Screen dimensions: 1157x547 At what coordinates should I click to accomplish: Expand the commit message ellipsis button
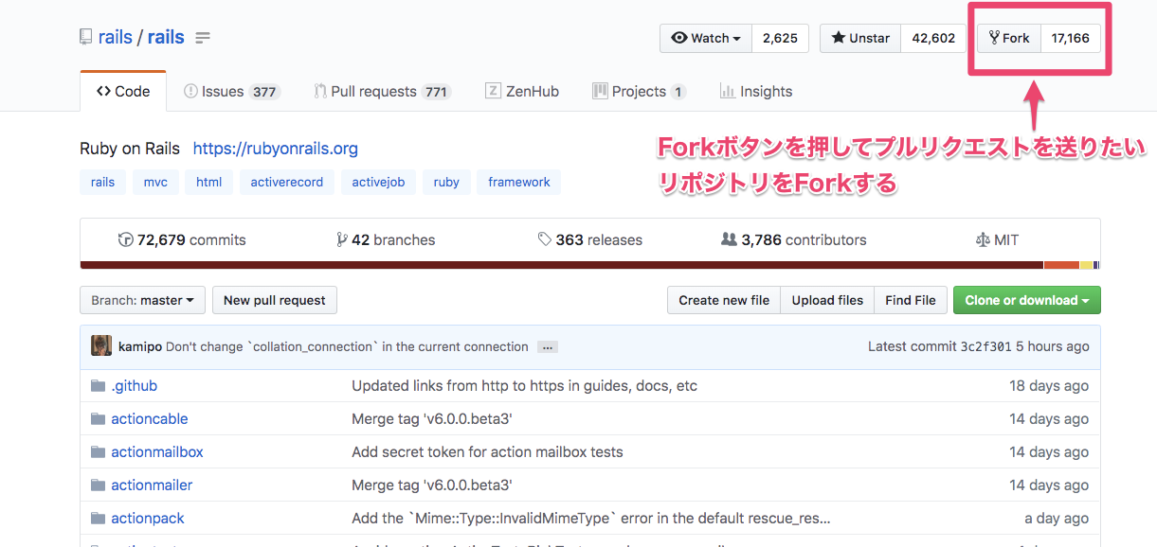(x=548, y=347)
